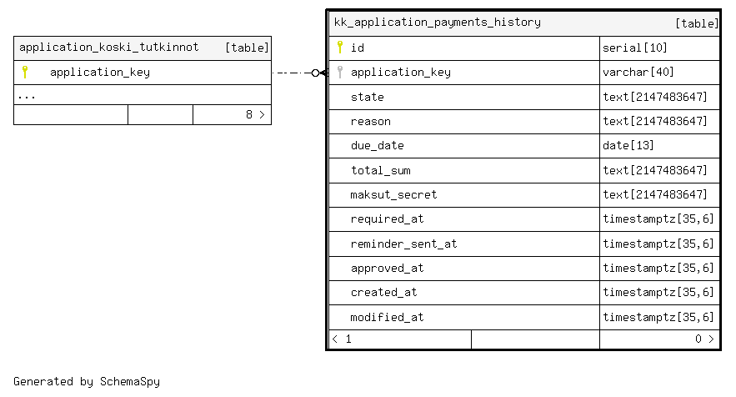Click the varchar[40] type cell
This screenshot has height=397, width=736.
tap(659, 73)
